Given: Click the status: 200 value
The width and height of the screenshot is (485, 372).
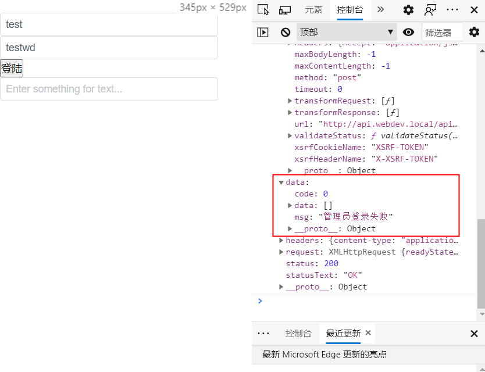Looking at the screenshot, I should pos(331,263).
